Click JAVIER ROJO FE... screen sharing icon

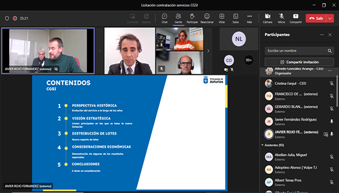325,134
